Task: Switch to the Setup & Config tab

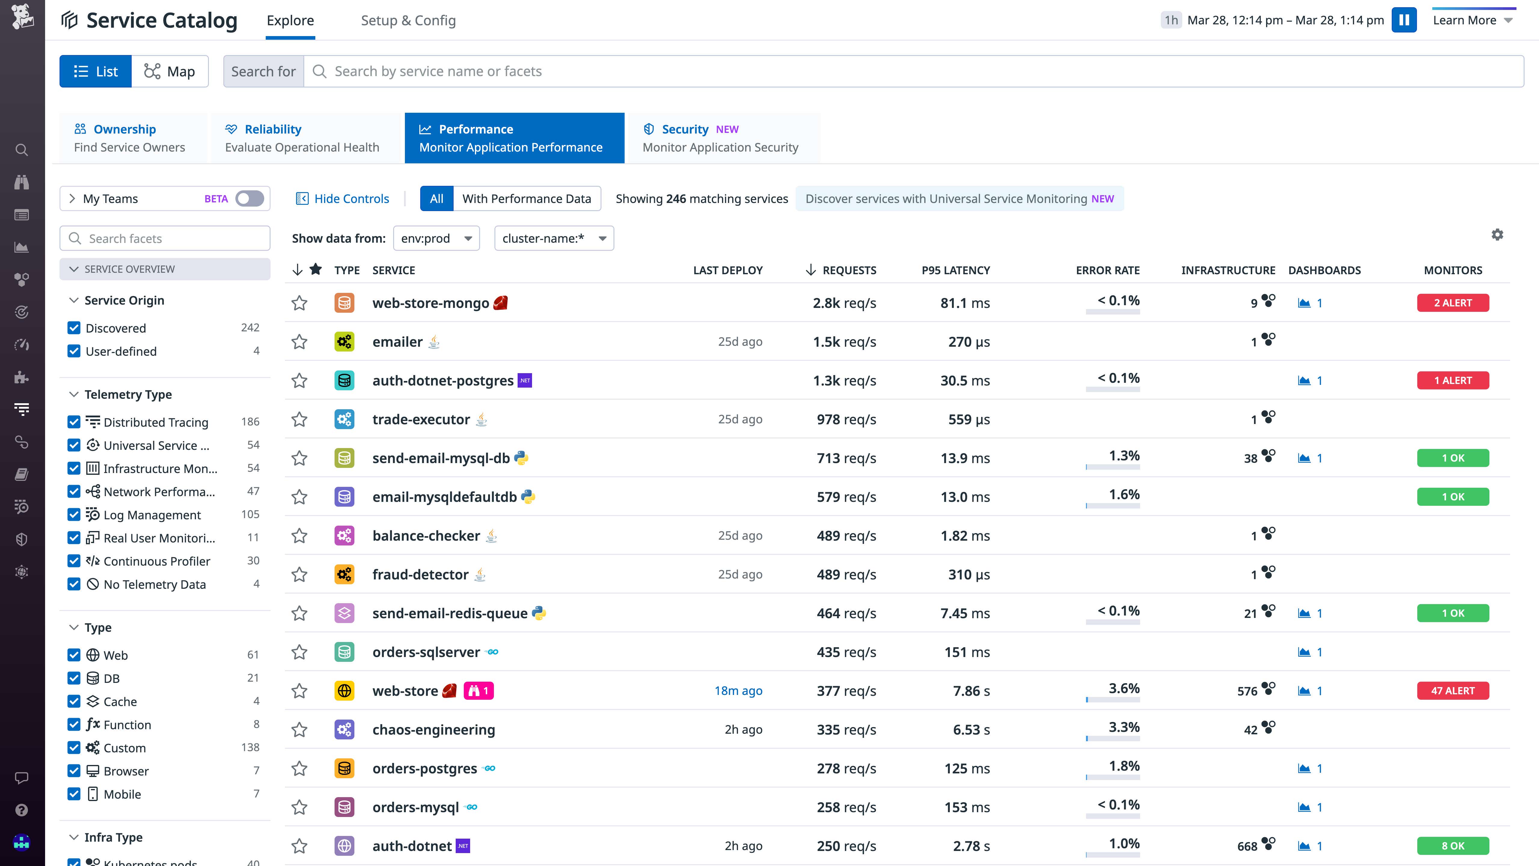Action: [x=408, y=20]
